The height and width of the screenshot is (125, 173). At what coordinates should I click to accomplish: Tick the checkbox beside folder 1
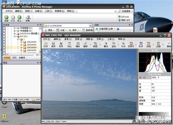click(x=4, y=39)
